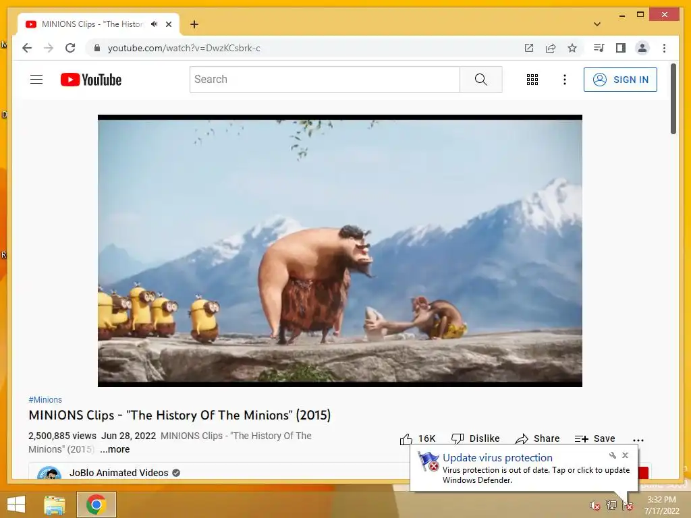This screenshot has height=518, width=691.
Task: Like the video (16K)
Action: tap(417, 438)
